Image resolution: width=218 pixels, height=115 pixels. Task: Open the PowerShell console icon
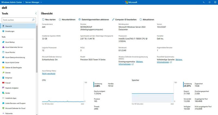204,2
